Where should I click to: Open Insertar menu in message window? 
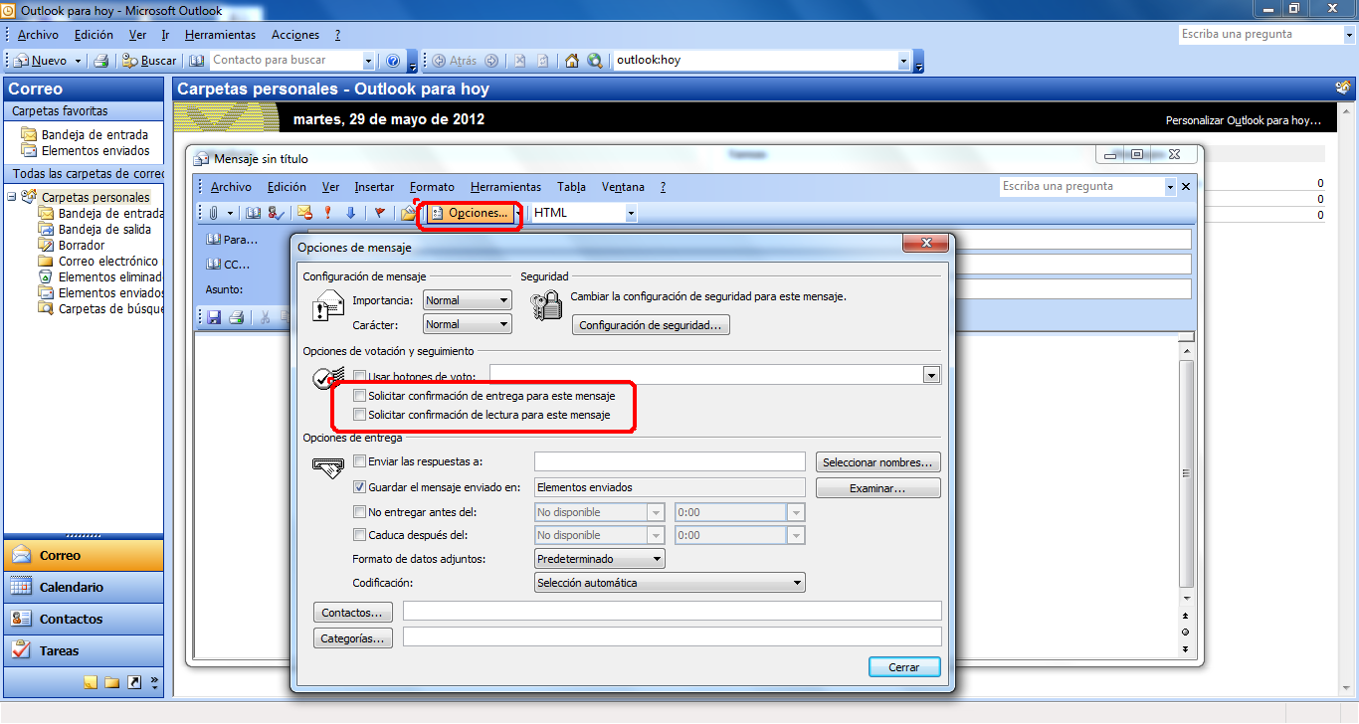(x=374, y=187)
